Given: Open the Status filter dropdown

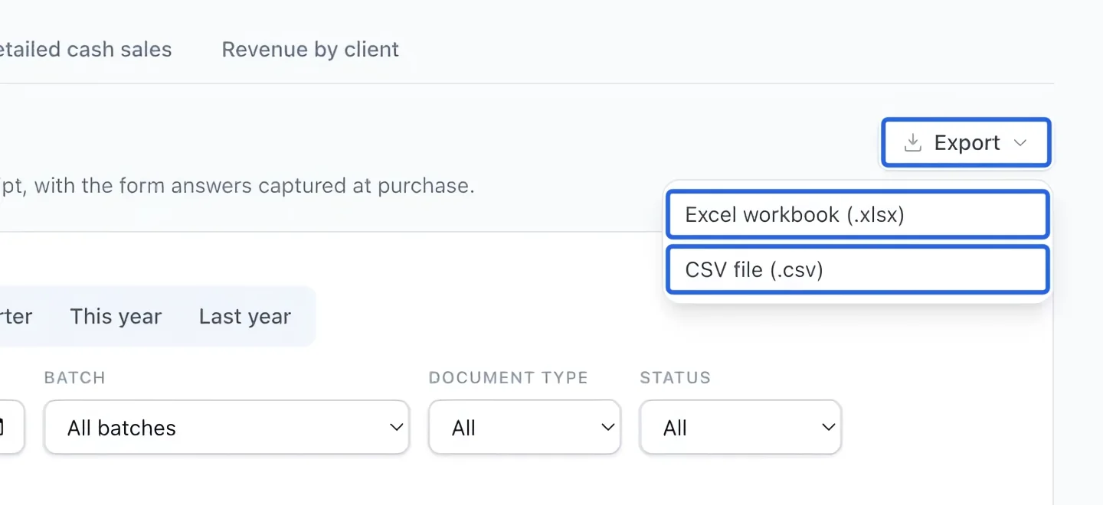Looking at the screenshot, I should tap(741, 427).
